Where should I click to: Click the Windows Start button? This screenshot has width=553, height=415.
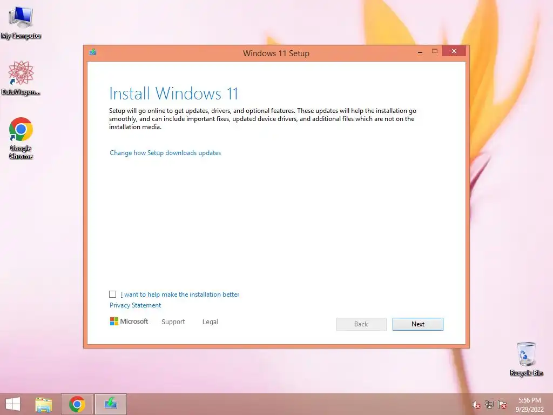13,404
